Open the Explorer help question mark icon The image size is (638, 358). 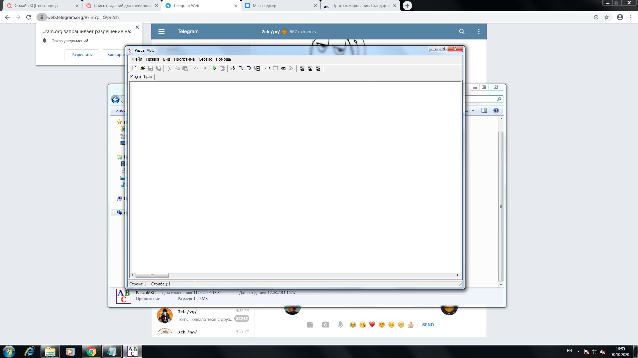coord(496,110)
